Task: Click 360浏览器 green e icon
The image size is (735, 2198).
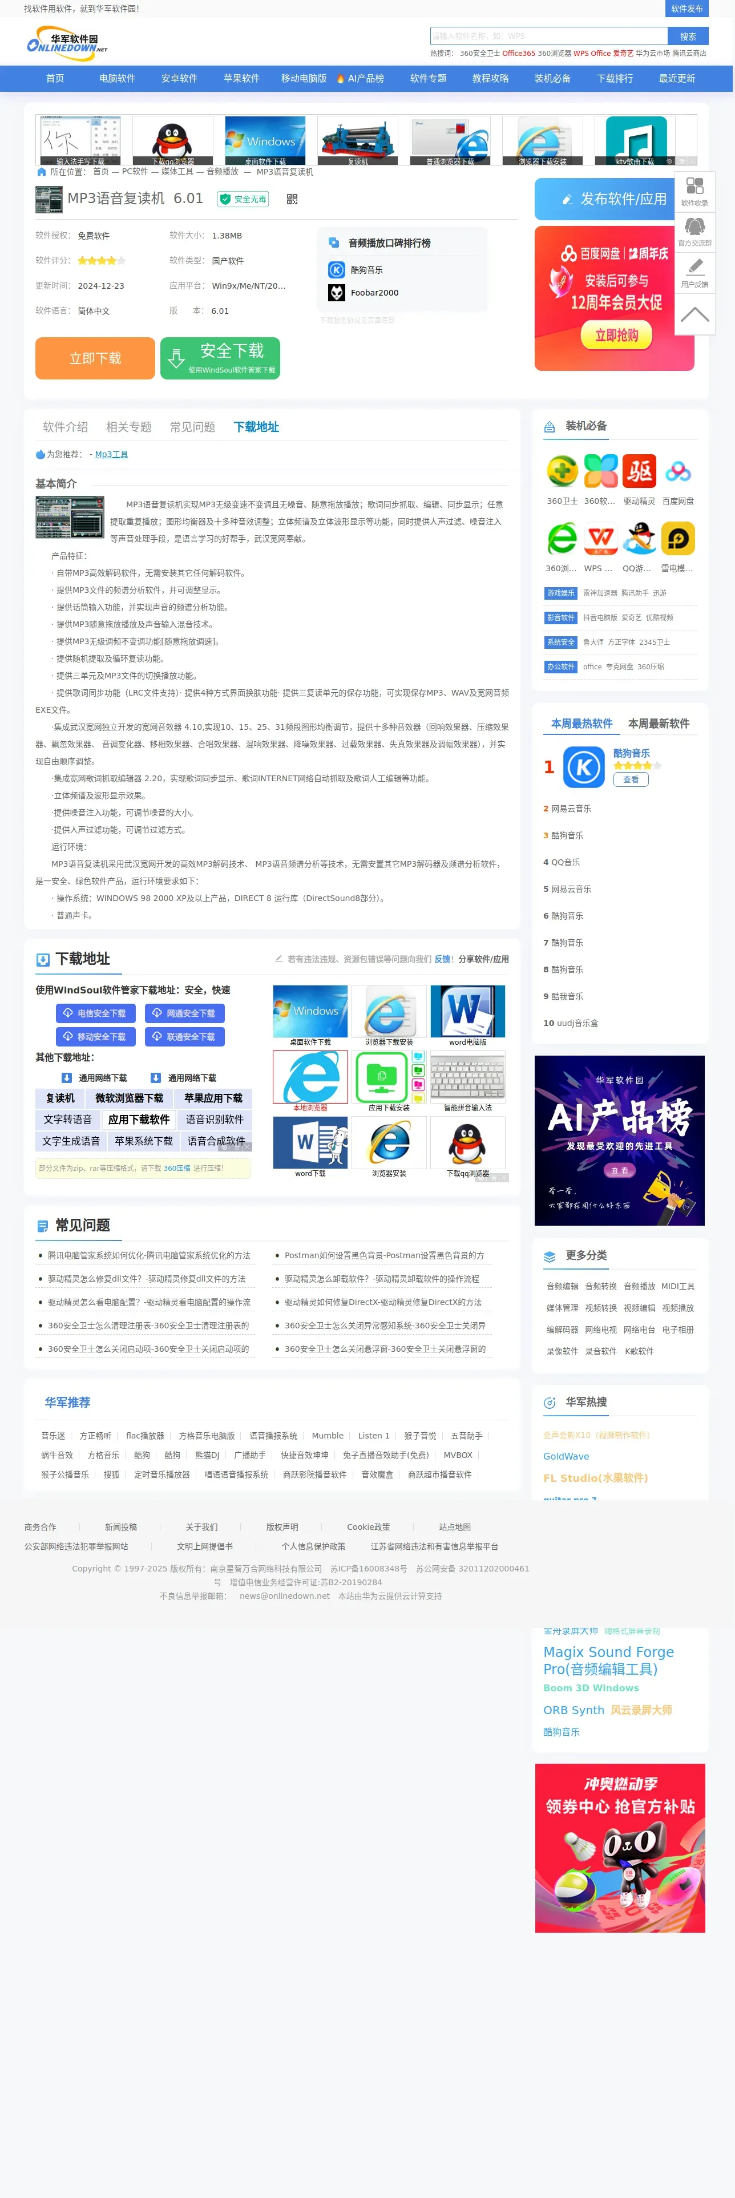Action: [562, 539]
